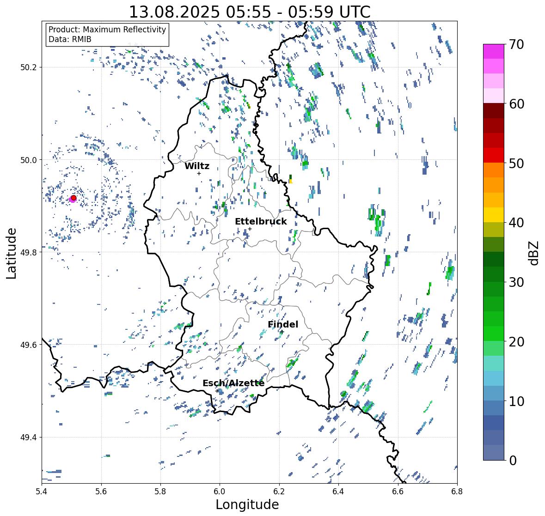Click the Esch/Alzette station cross marker
The image size is (545, 516).
217,391
